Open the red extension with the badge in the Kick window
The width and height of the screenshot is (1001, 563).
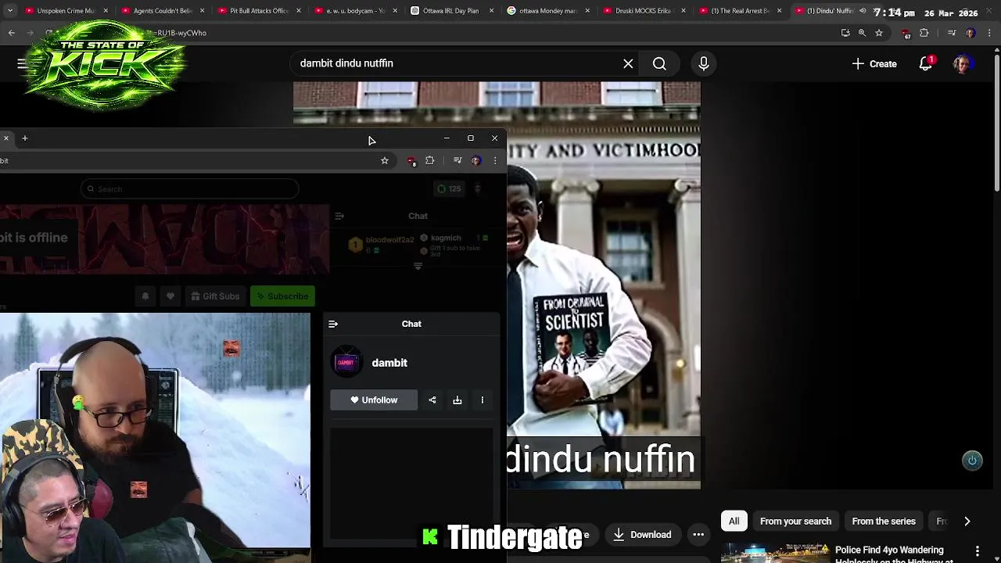[x=411, y=161]
